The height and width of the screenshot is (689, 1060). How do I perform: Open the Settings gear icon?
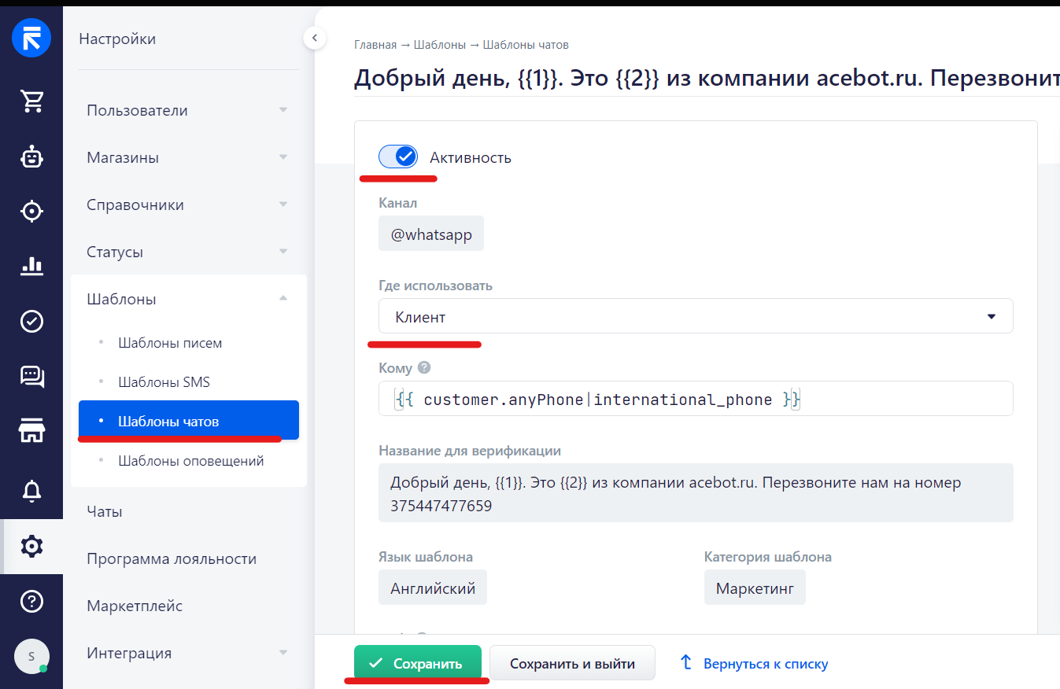pyautogui.click(x=31, y=546)
